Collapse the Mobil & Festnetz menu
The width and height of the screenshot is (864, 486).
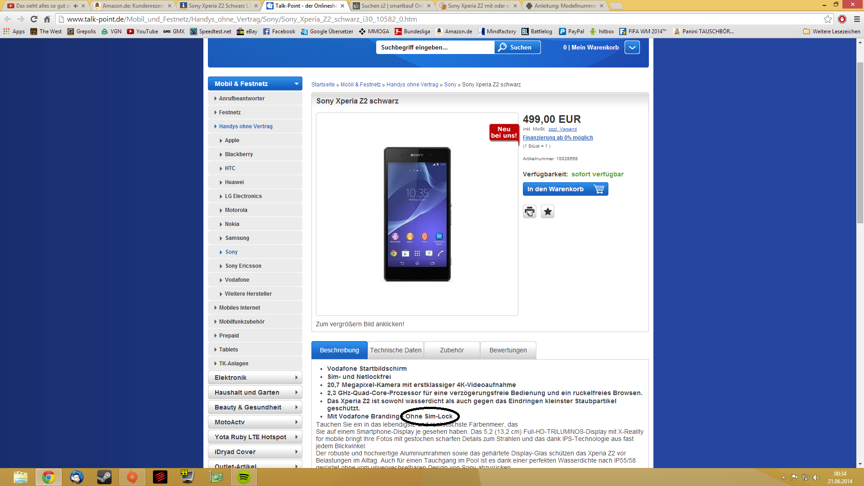[x=296, y=84]
